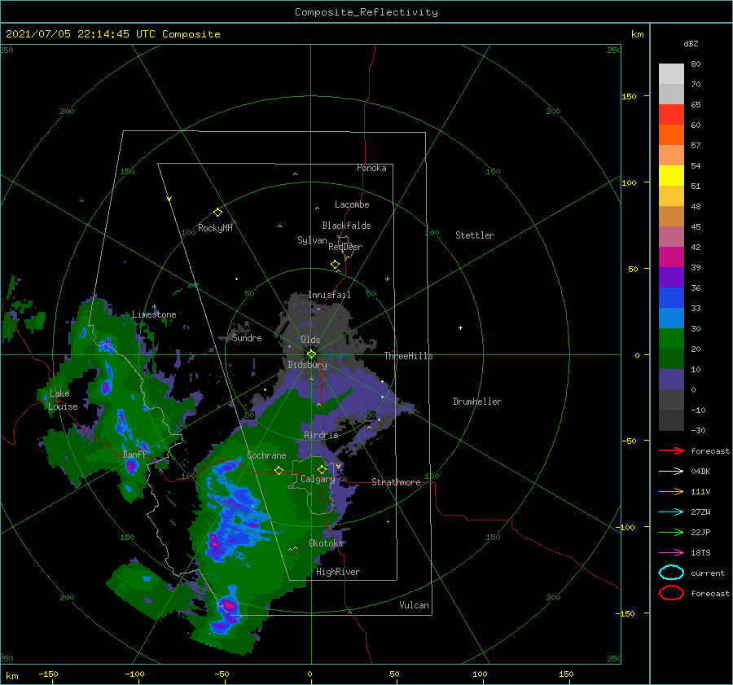Click the asterisk marker east of Innisfail
733x685 pixels.
(387, 279)
